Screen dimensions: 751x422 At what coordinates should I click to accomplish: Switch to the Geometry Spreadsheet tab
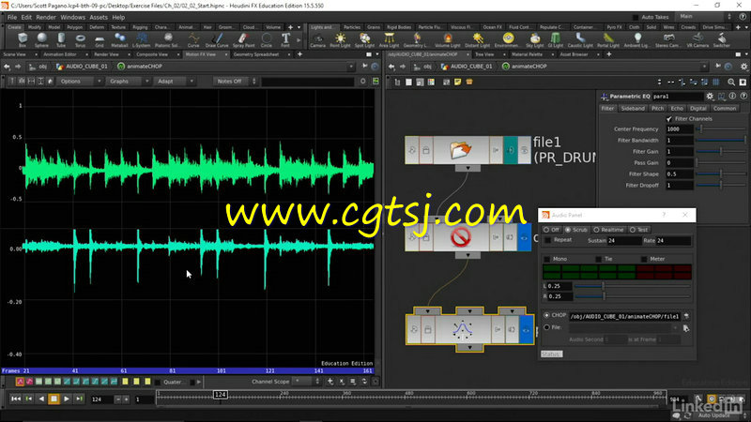(256, 54)
